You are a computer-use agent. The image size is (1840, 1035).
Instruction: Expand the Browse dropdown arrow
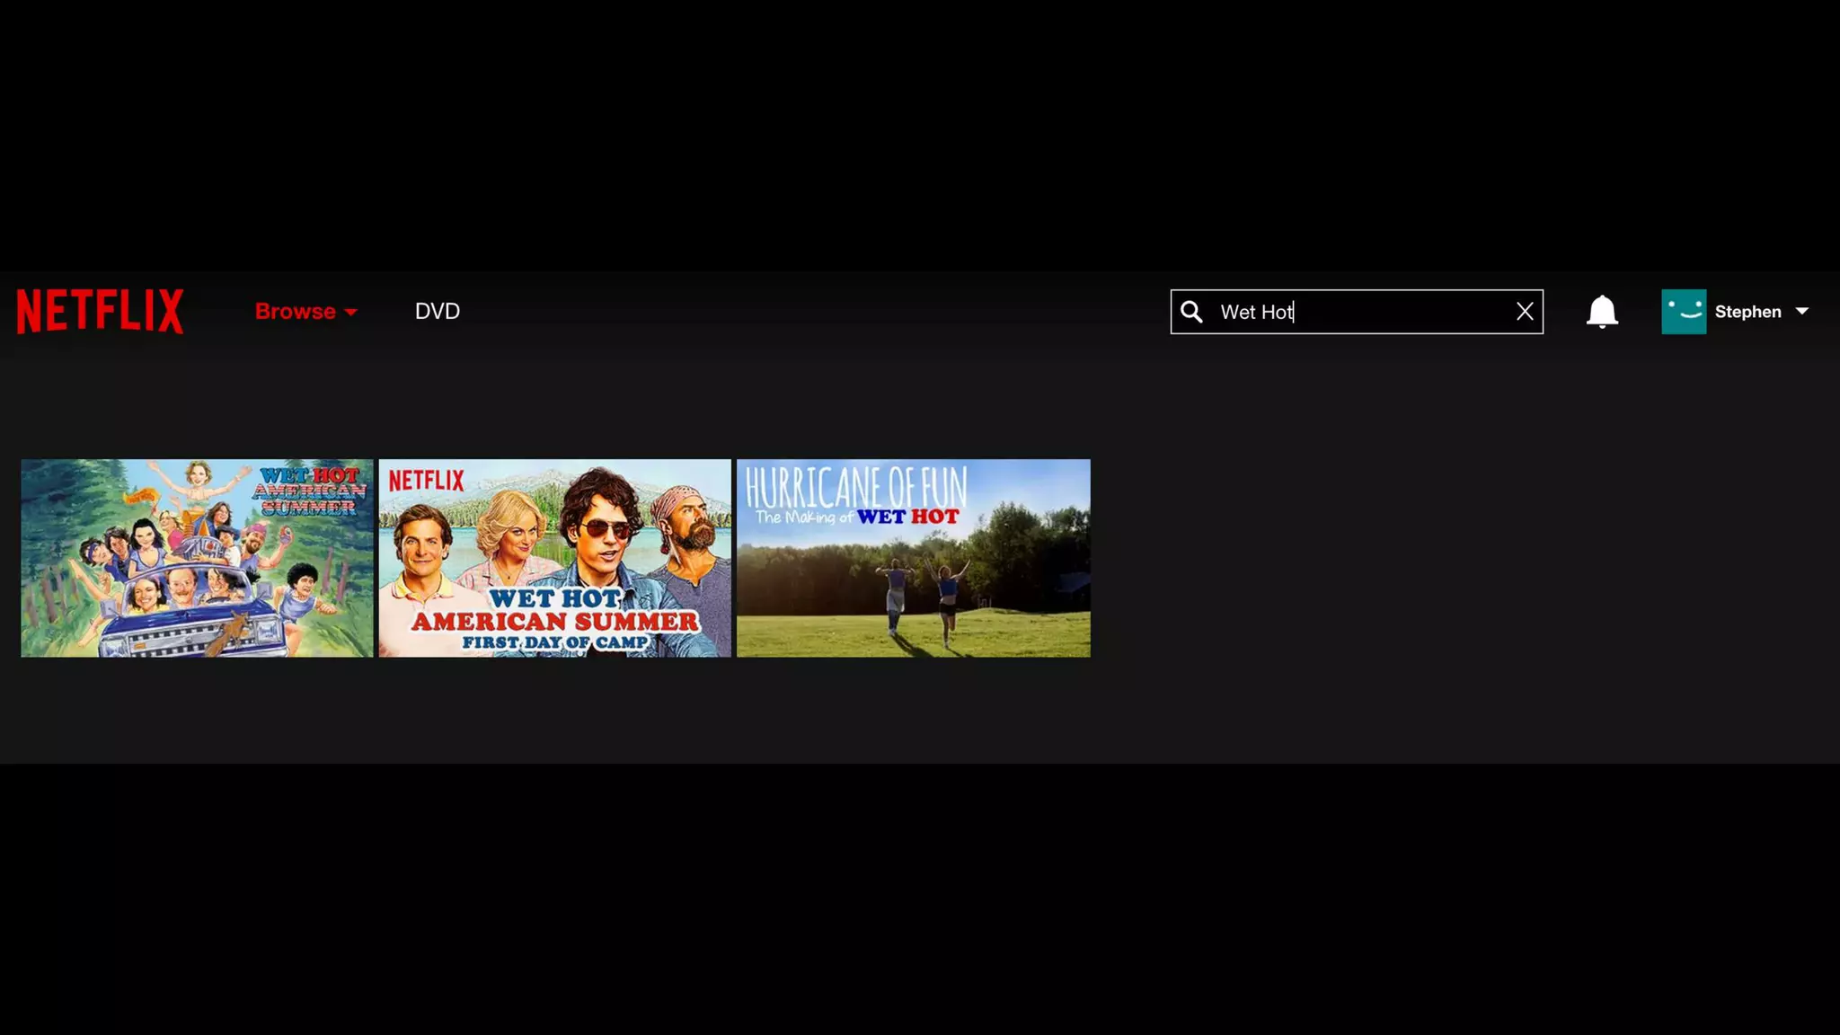point(351,313)
